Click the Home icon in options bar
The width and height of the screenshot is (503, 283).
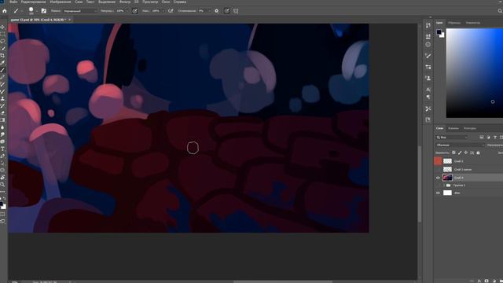(5, 11)
